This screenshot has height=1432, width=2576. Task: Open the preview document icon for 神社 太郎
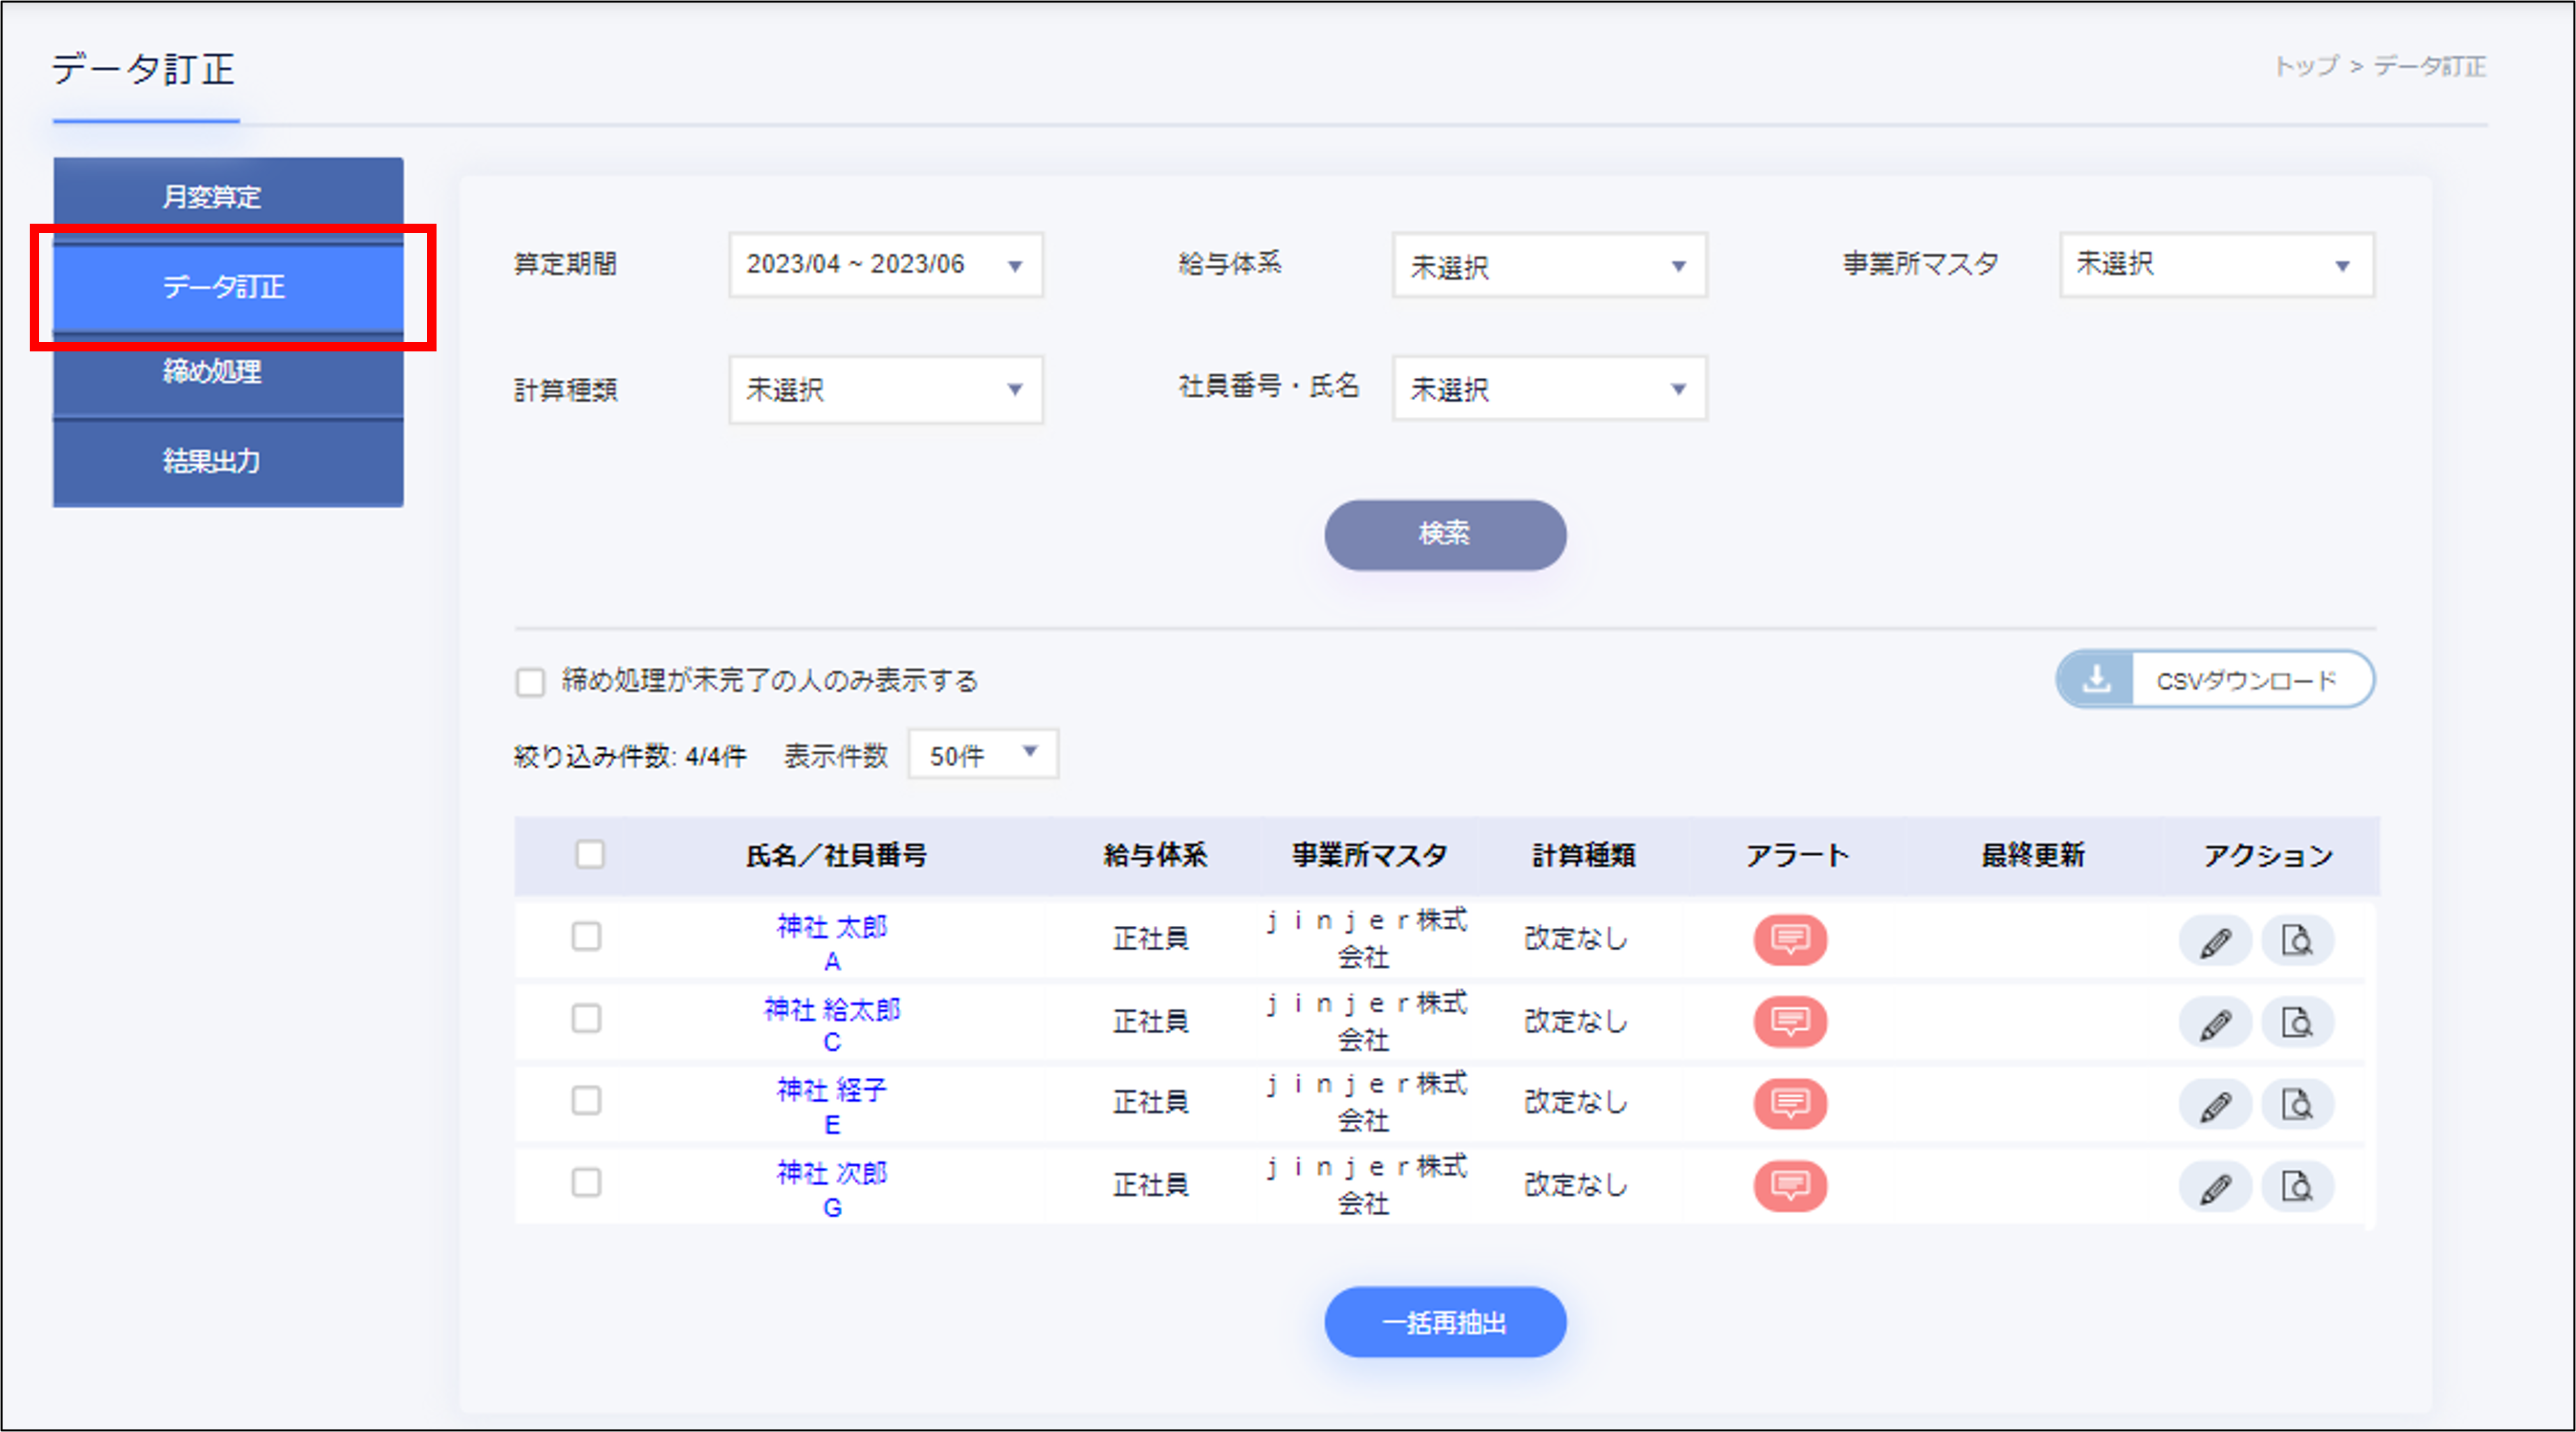(2297, 941)
